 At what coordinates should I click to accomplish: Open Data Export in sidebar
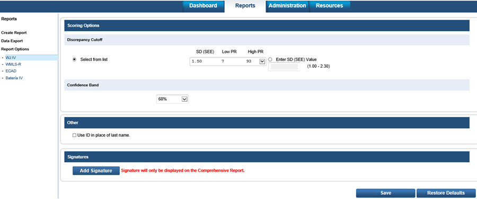12,41
